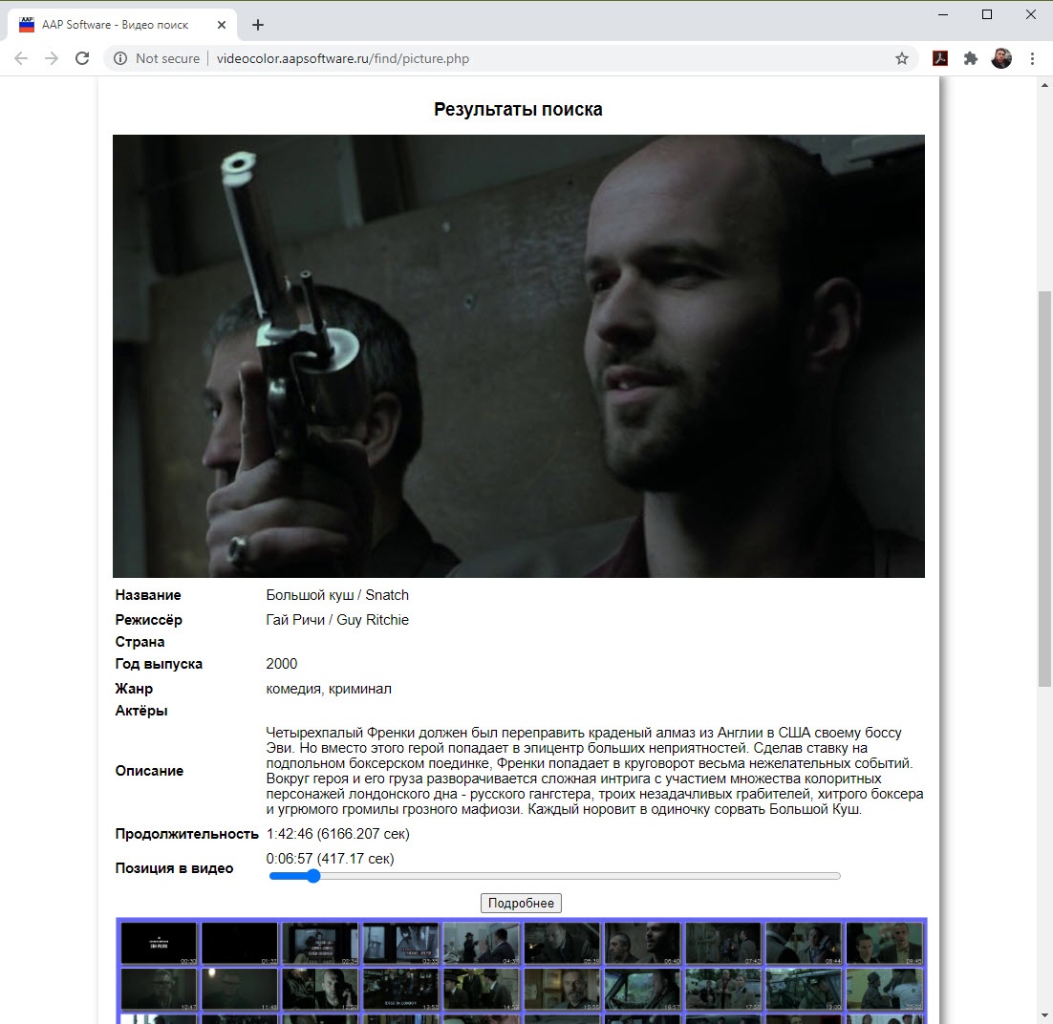The height and width of the screenshot is (1024, 1053).
Task: Click the Жанр label
Action: tap(134, 689)
